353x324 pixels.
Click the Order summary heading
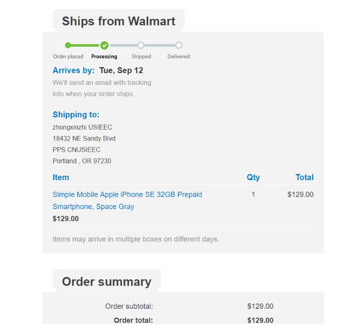106,282
